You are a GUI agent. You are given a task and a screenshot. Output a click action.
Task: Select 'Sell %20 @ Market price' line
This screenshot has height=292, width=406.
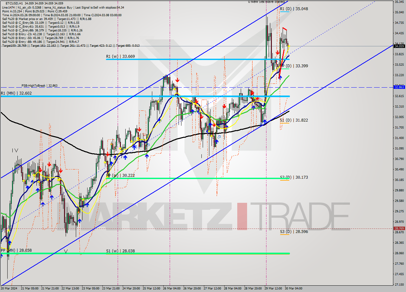tap(47, 19)
